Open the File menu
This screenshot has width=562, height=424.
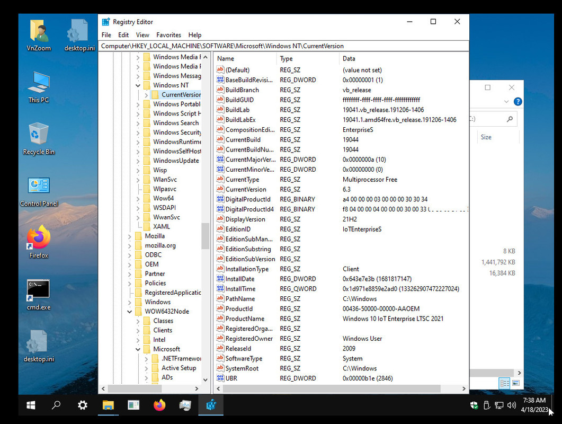pos(106,35)
